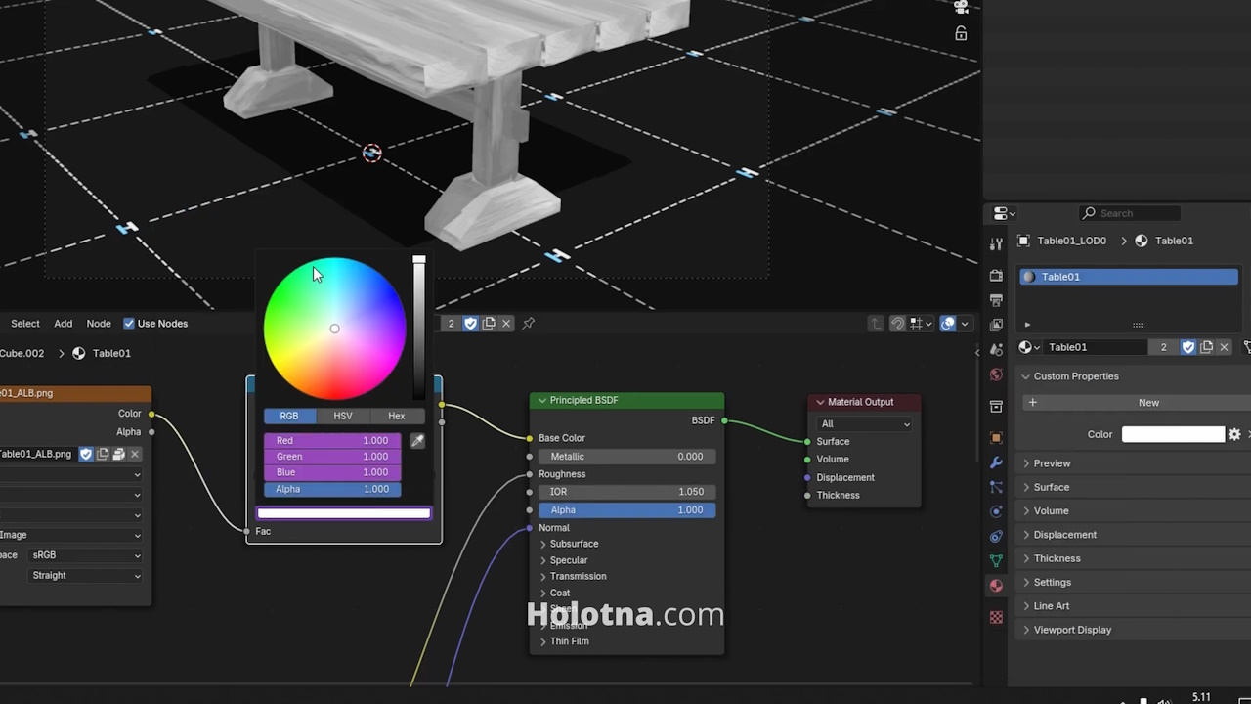Switch color picker to Hex tab
The image size is (1251, 704).
(396, 416)
